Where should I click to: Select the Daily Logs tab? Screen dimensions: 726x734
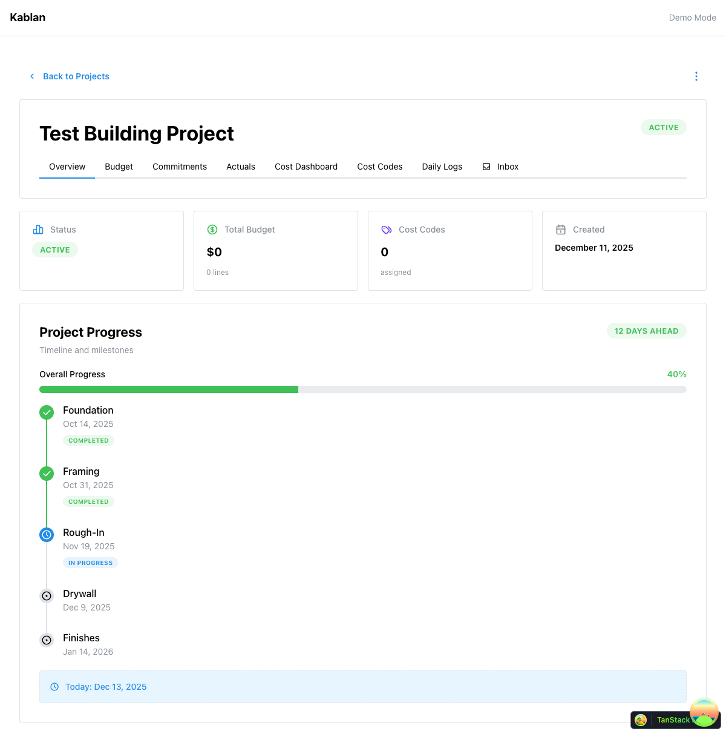442,167
